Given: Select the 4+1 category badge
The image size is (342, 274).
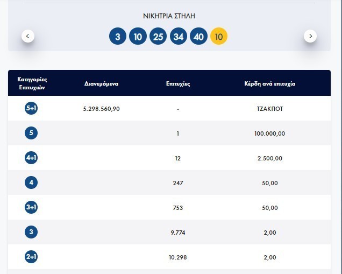Looking at the screenshot, I should pos(32,158).
